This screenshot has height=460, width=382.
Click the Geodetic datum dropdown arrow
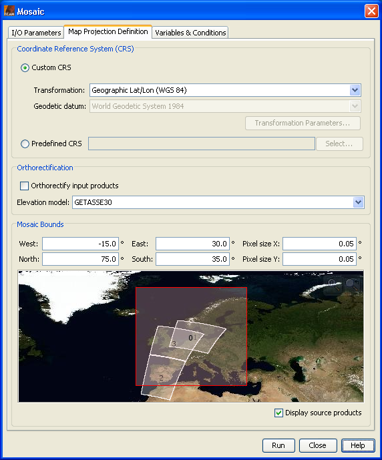click(355, 106)
